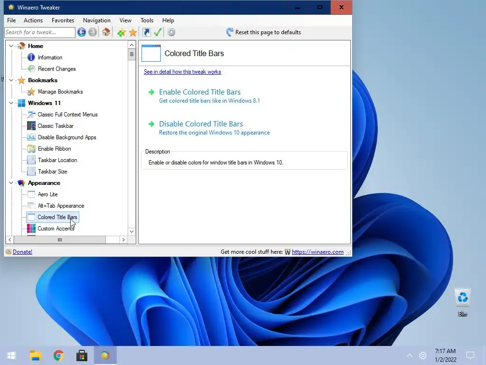Viewport: 486px width, 365px height.
Task: Select Enable Ribbon tweak
Action: tap(54, 149)
